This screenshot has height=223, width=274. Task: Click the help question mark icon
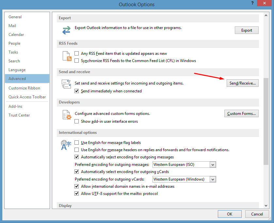(x=252, y=3)
